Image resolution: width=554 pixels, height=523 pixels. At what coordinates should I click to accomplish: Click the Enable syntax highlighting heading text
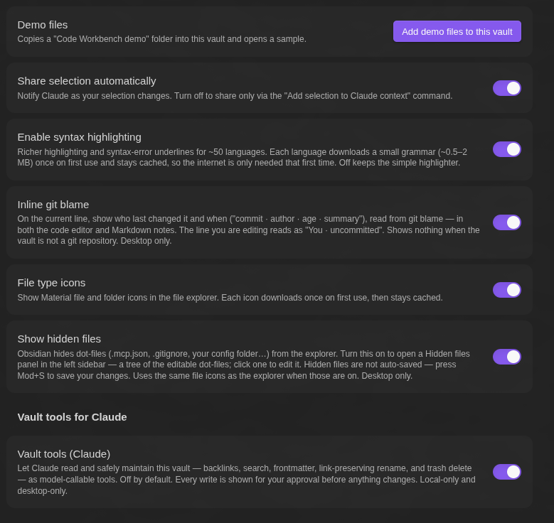coord(79,137)
